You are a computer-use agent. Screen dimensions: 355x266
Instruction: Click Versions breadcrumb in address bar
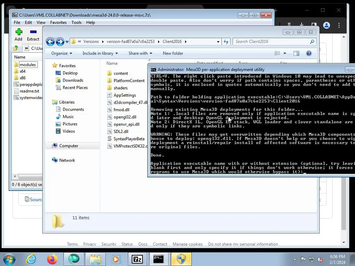coord(91,42)
